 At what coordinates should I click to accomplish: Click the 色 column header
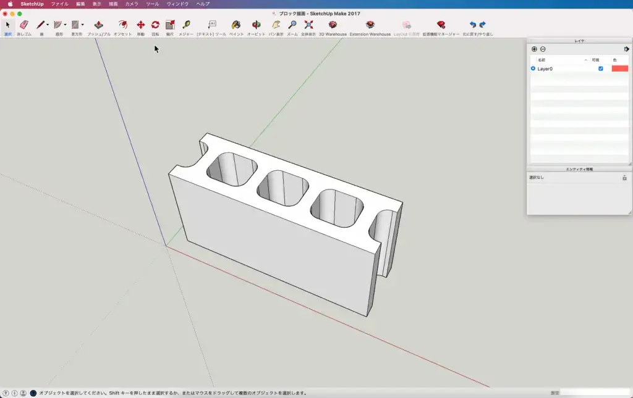click(x=615, y=60)
